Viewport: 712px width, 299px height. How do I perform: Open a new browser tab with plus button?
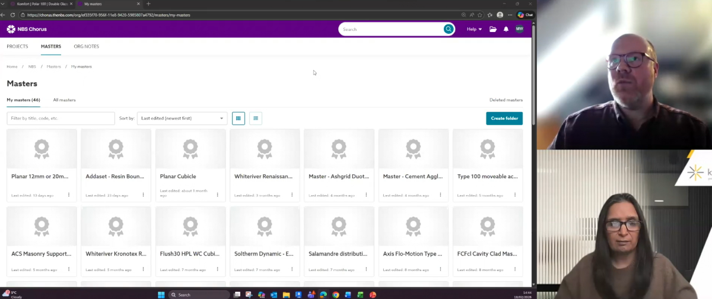point(148,4)
